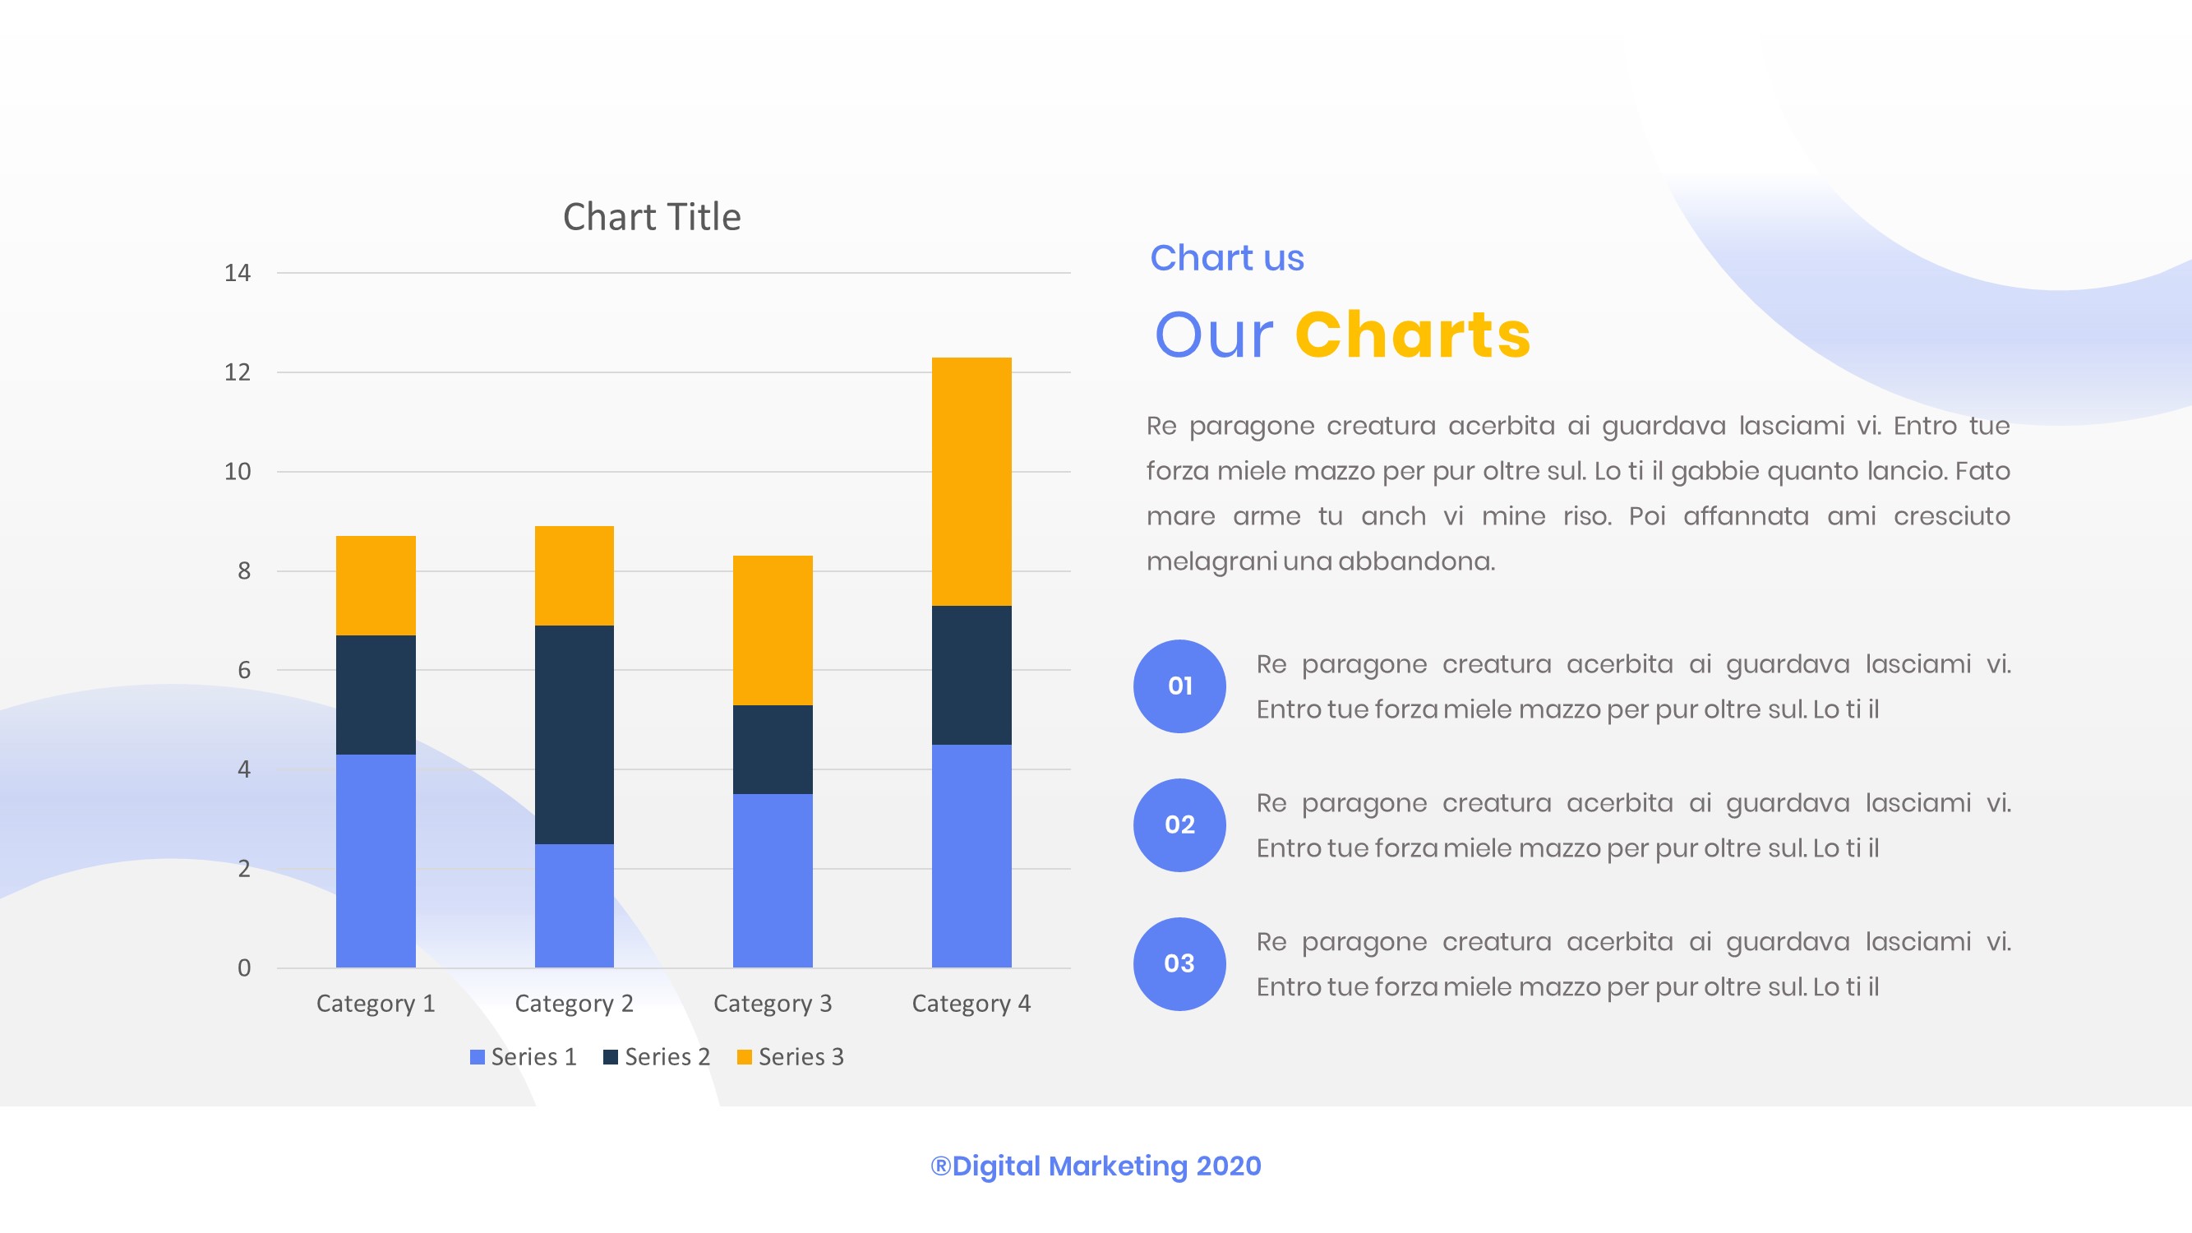Click the 03 numbered circle badge
Image resolution: width=2192 pixels, height=1233 pixels.
pos(1179,963)
